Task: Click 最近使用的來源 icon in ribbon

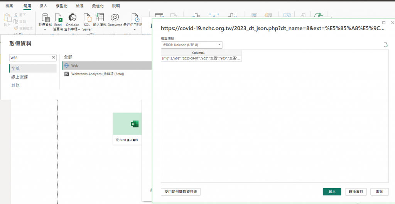Action: point(135,18)
